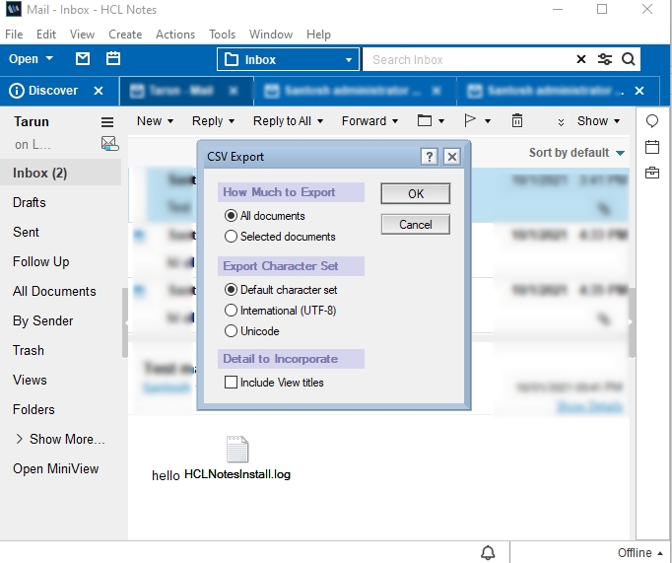The width and height of the screenshot is (672, 563).
Task: Open the chat bubble icon in right sidebar
Action: tap(652, 121)
